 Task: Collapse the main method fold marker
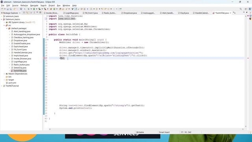click(x=48, y=39)
